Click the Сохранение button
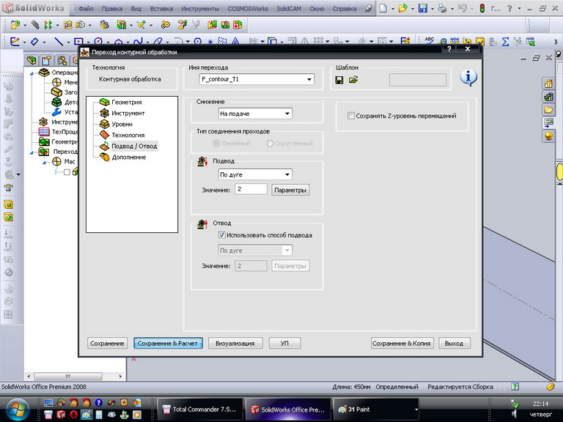This screenshot has height=422, width=563. click(107, 344)
